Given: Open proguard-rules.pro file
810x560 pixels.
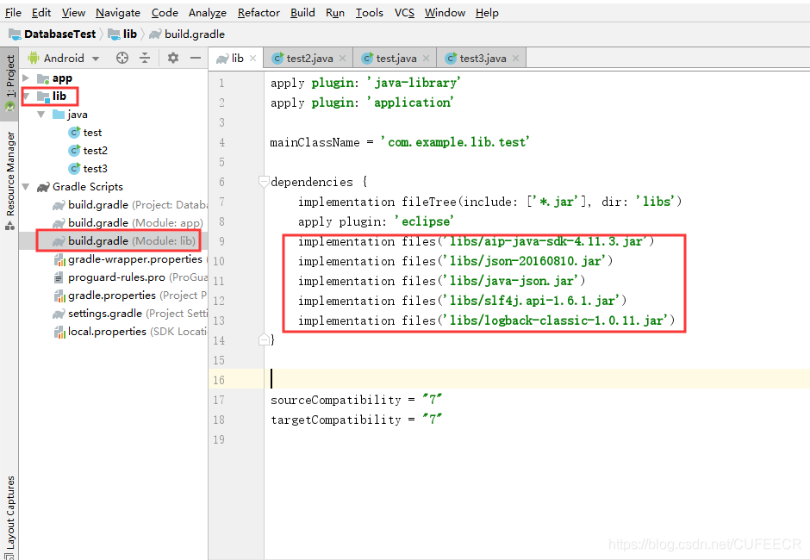Looking at the screenshot, I should [x=129, y=277].
